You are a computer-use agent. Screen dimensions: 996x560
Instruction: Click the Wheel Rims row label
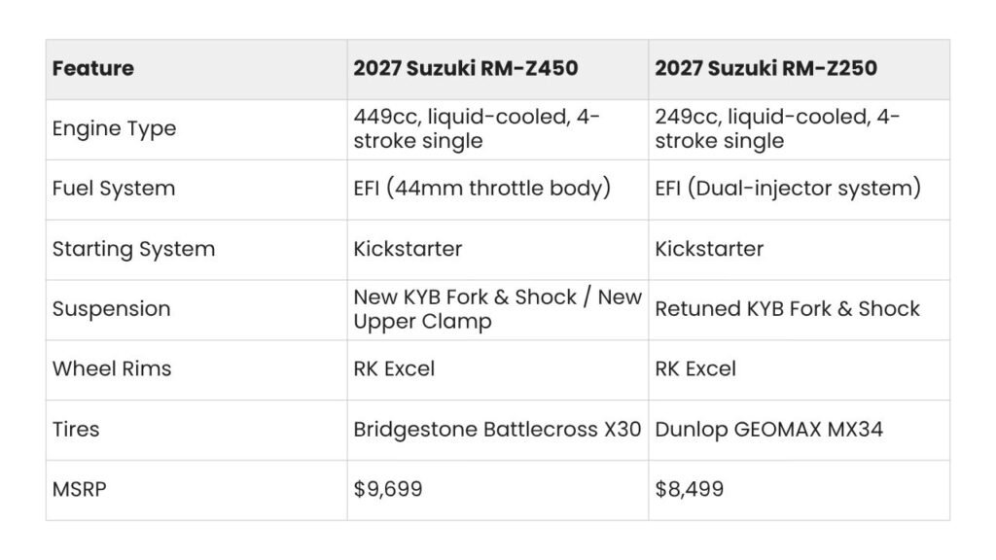tap(112, 368)
